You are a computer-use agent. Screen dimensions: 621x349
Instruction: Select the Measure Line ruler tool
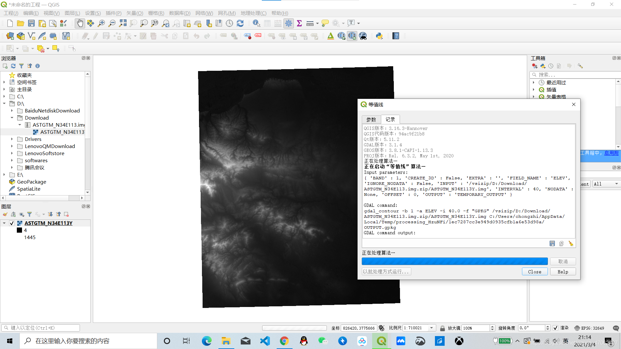click(x=310, y=23)
